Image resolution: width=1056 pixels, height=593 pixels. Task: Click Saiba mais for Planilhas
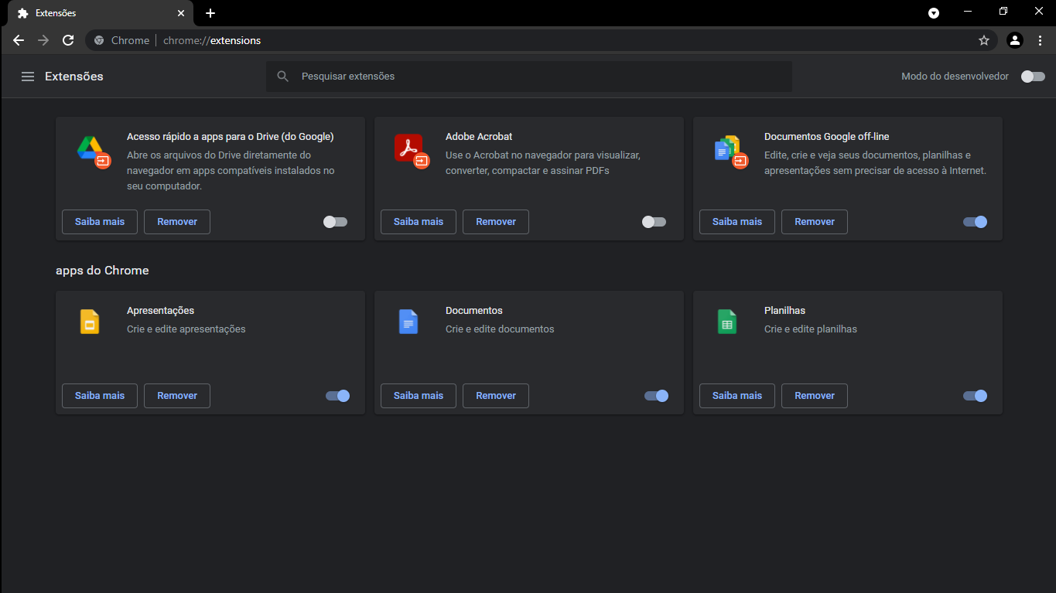tap(737, 396)
